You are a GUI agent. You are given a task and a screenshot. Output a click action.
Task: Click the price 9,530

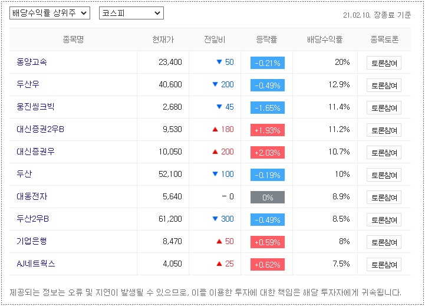tap(172, 129)
